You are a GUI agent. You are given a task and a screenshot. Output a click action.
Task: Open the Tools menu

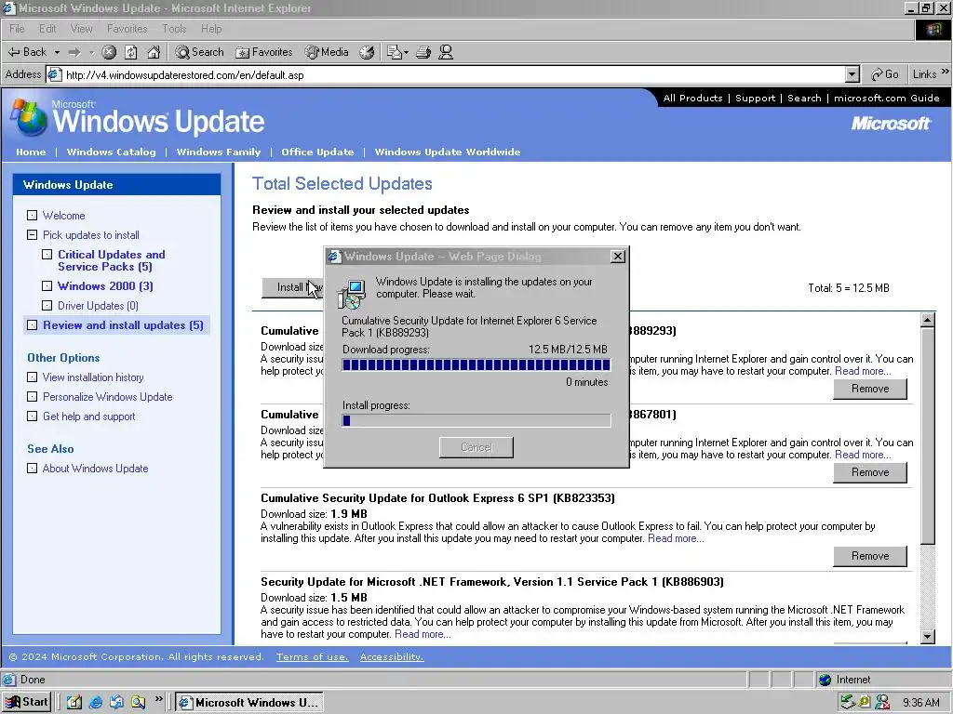(174, 29)
